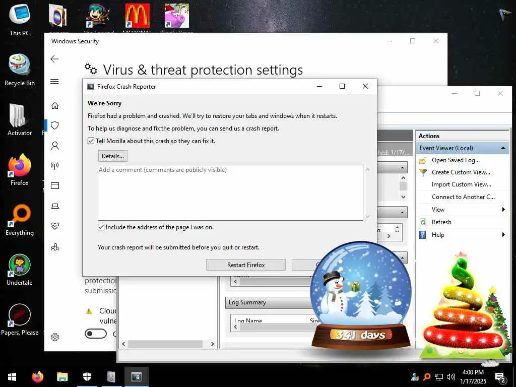516x387 pixels.
Task: Click the Restart Firefox button
Action: 246,265
